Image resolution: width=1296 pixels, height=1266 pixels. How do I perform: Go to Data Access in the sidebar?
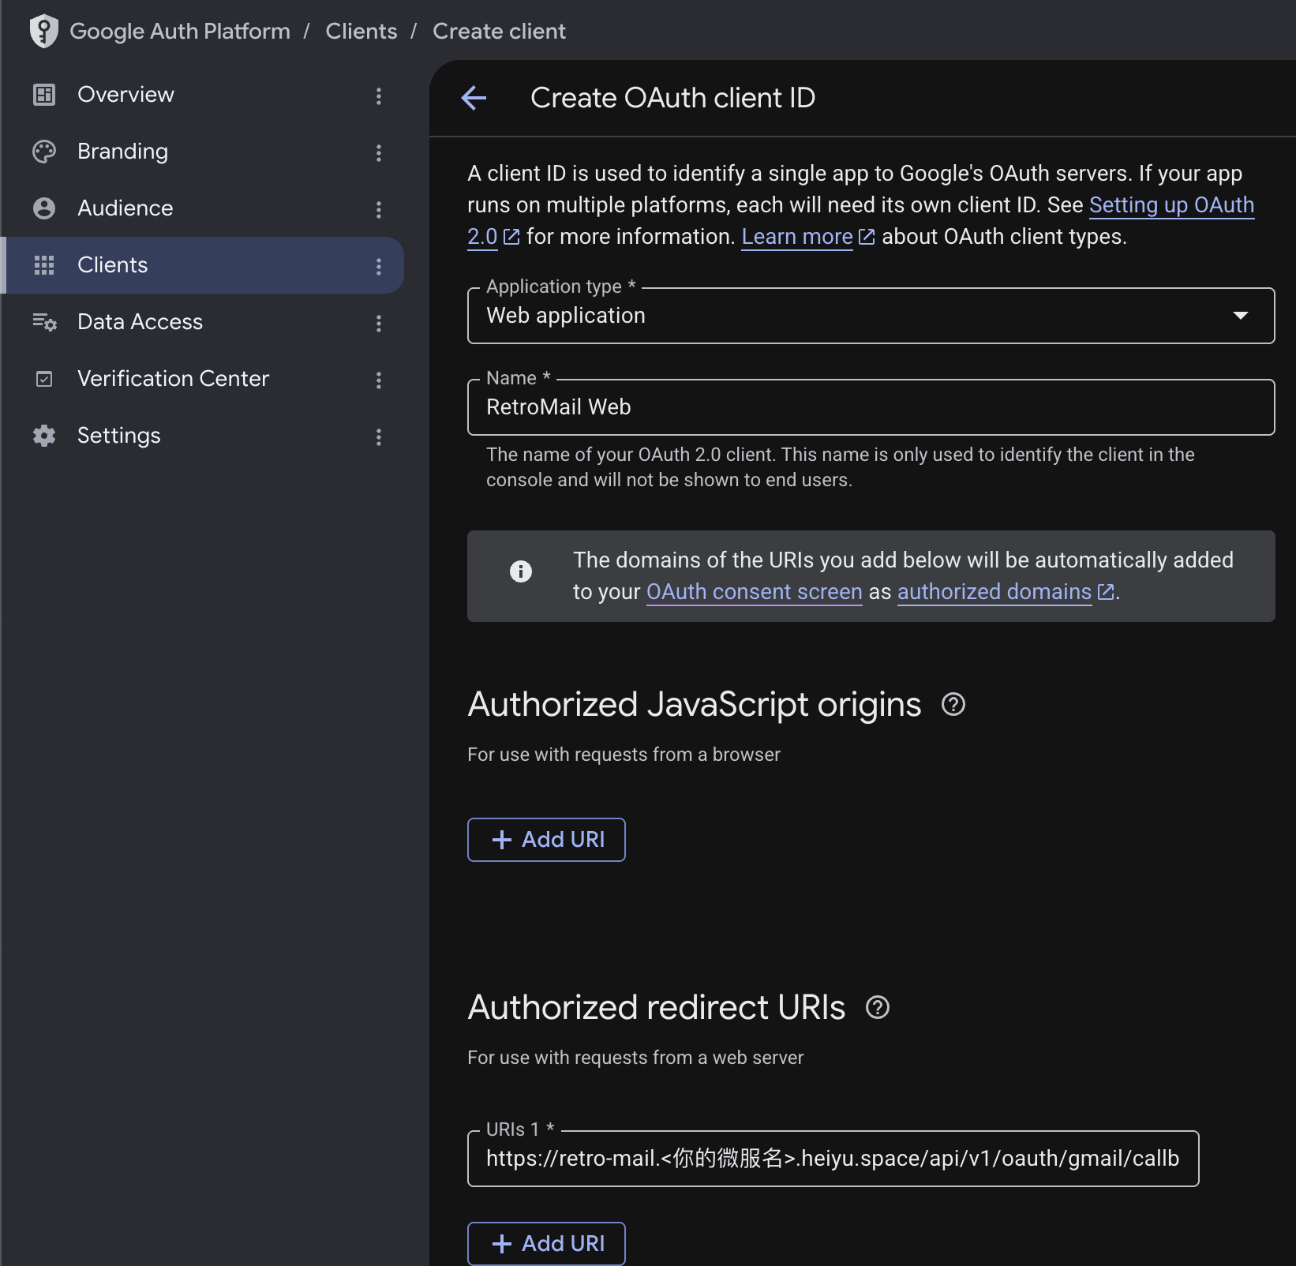point(140,322)
